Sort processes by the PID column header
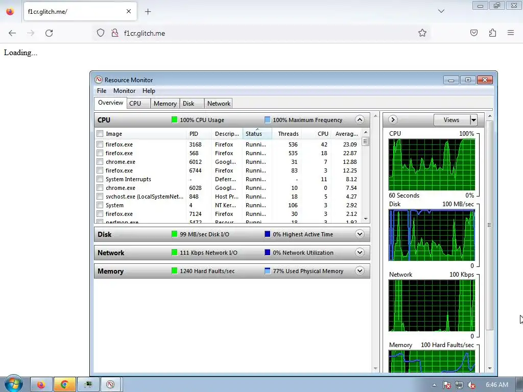 [199, 134]
